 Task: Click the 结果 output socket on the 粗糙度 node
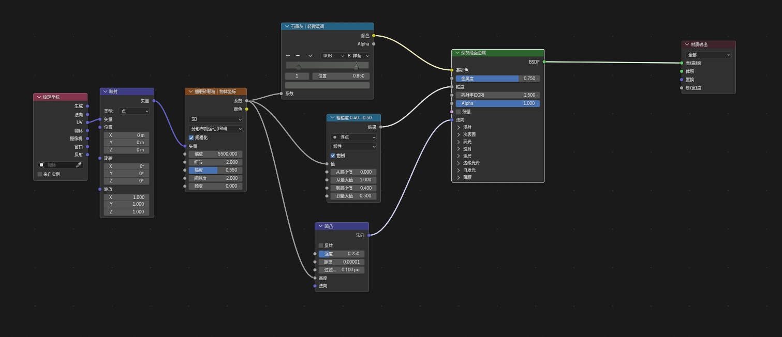coord(381,127)
